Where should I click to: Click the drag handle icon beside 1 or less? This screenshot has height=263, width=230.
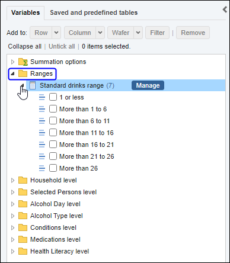tap(42, 97)
